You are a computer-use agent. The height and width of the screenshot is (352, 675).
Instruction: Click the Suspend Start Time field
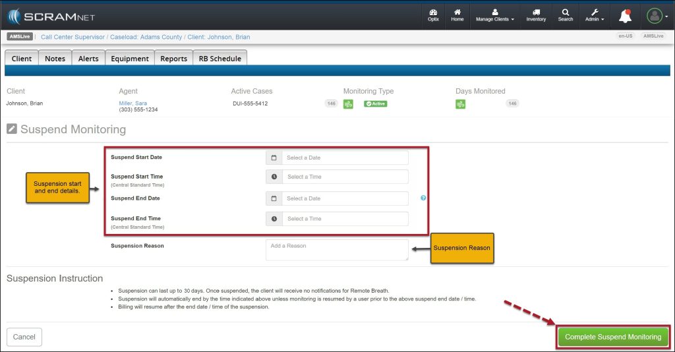click(x=345, y=177)
